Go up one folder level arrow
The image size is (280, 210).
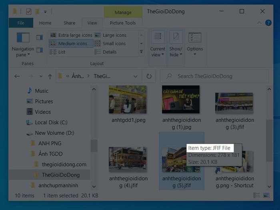tap(50, 76)
